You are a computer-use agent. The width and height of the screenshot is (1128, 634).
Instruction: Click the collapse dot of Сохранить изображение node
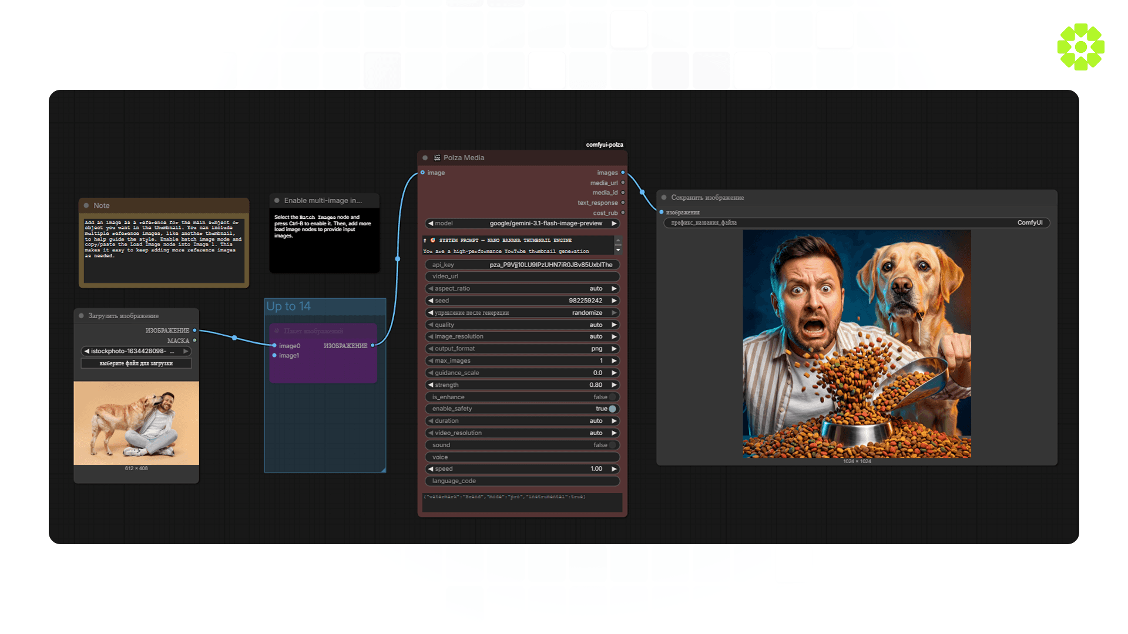tap(664, 198)
